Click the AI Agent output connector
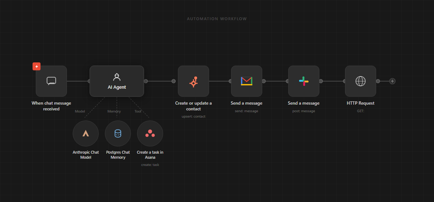This screenshot has width=434, height=202. tap(146, 81)
